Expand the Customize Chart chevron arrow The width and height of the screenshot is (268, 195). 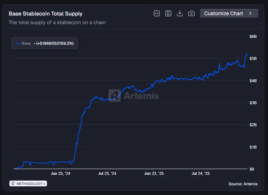250,13
